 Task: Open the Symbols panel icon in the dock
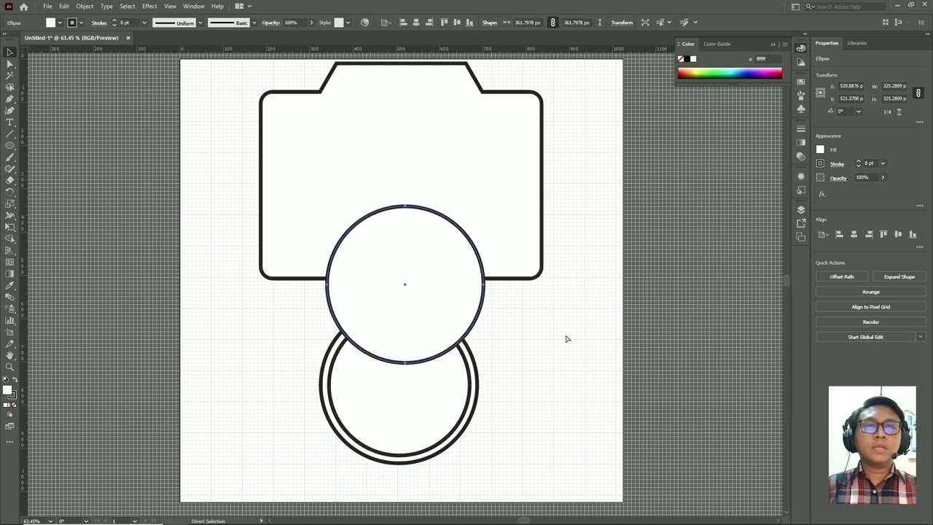[x=801, y=109]
